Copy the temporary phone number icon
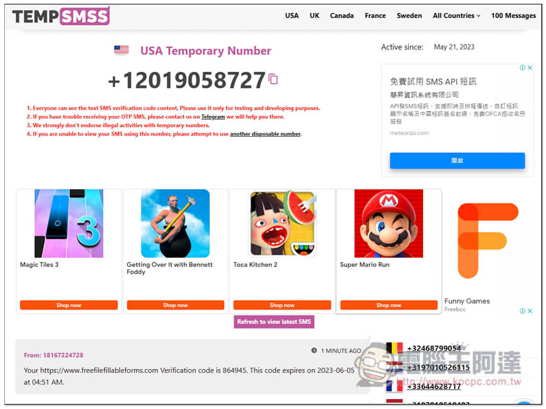Screen dimensions: 546x409 tap(274, 79)
